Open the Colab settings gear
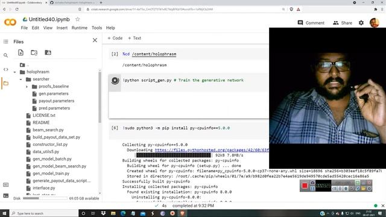Screen dimensions: 386x217 361,23
